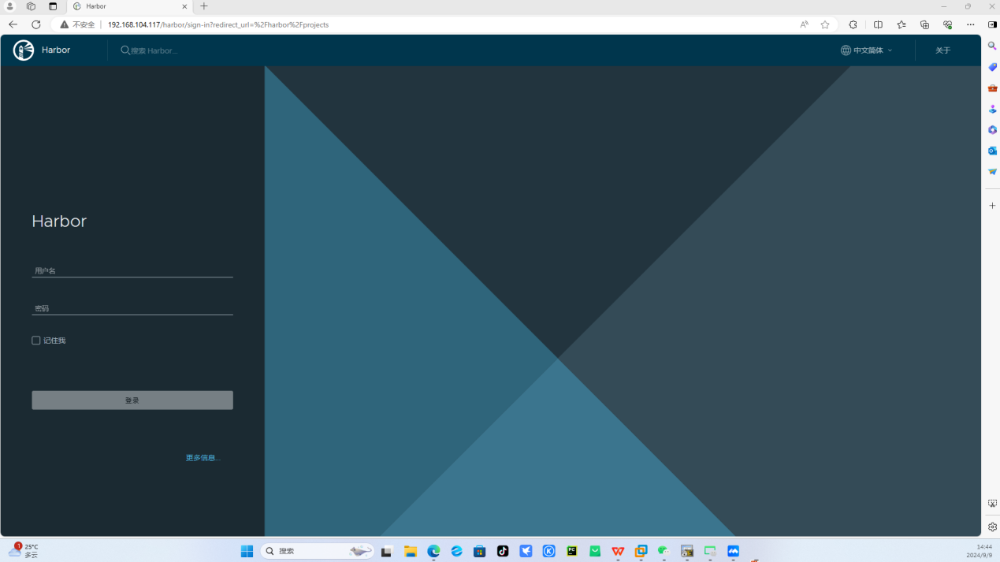Focus the 用户名 username field
This screenshot has width=1000, height=562.
pos(132,270)
